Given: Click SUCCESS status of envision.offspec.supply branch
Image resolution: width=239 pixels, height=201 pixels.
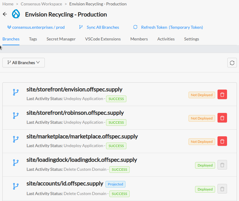Looking at the screenshot, I should point(116,99).
